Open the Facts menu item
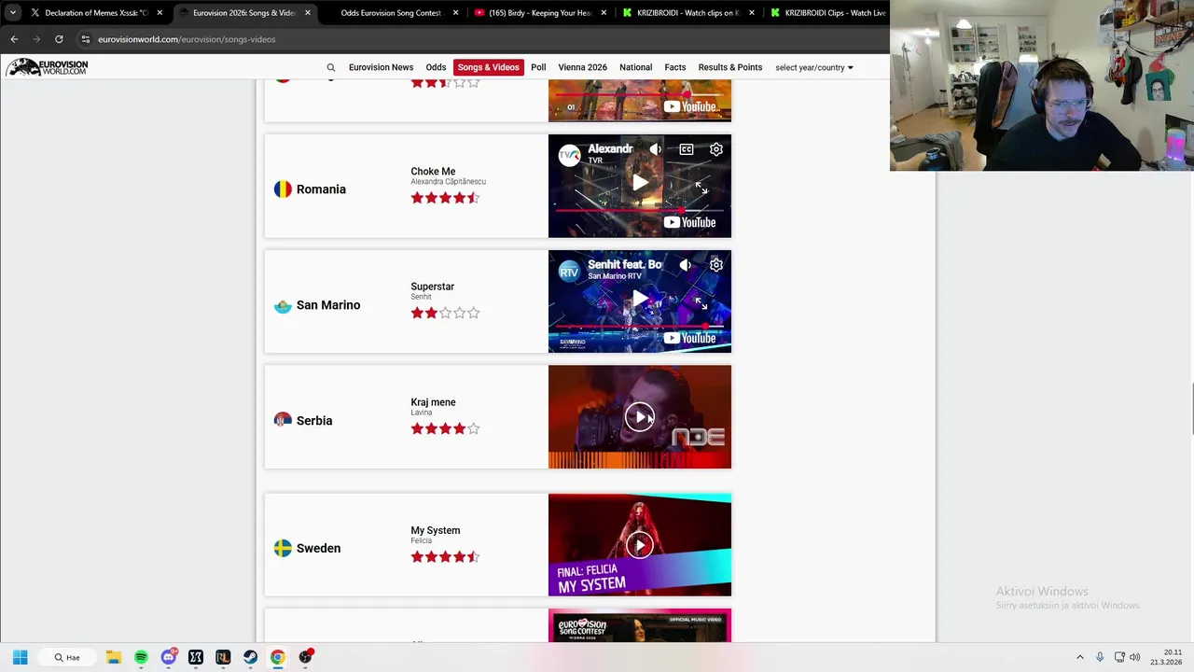 click(674, 67)
